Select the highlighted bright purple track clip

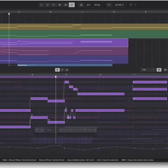[x=64, y=43]
